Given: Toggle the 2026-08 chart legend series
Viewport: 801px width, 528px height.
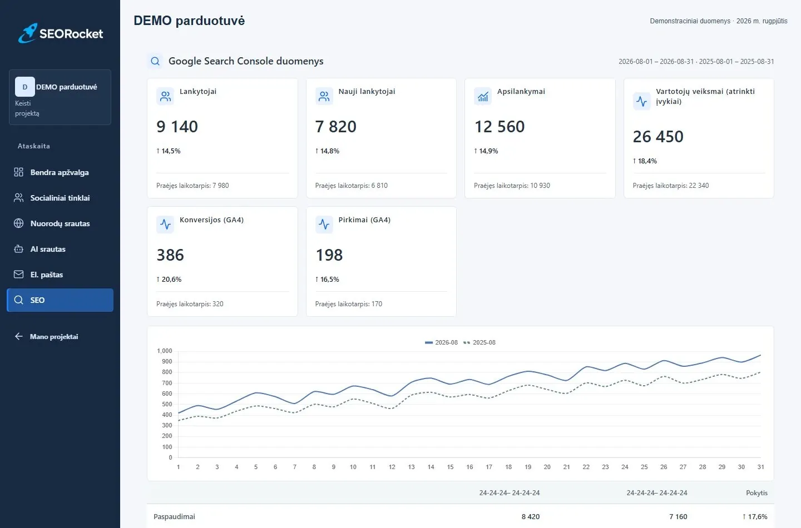Looking at the screenshot, I should coord(441,342).
